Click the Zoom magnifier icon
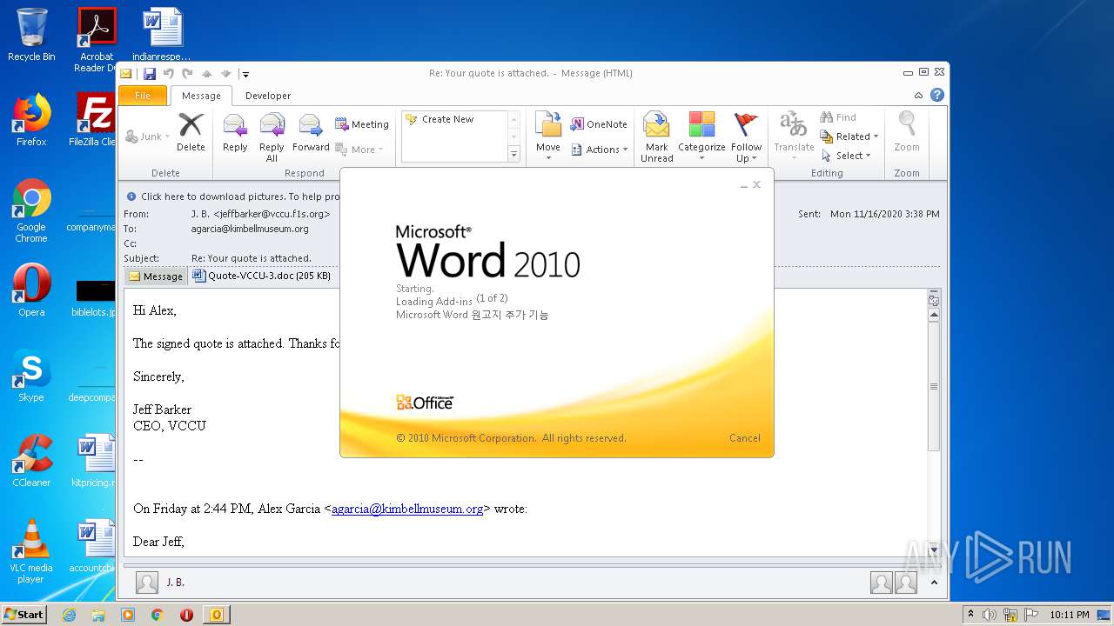This screenshot has width=1114, height=626. [907, 125]
